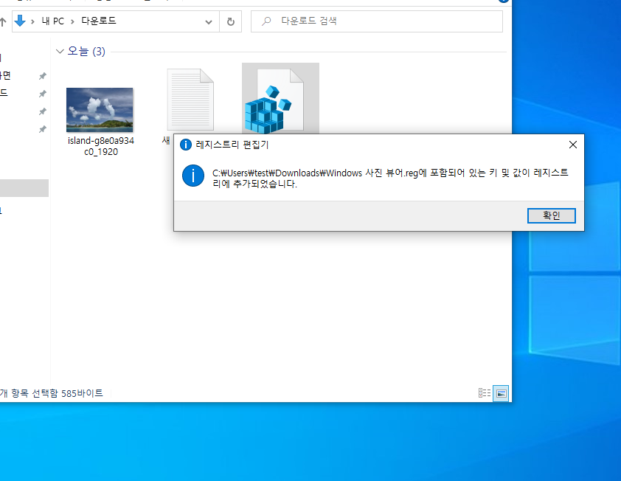Click the second pin icon in quick access

click(42, 94)
